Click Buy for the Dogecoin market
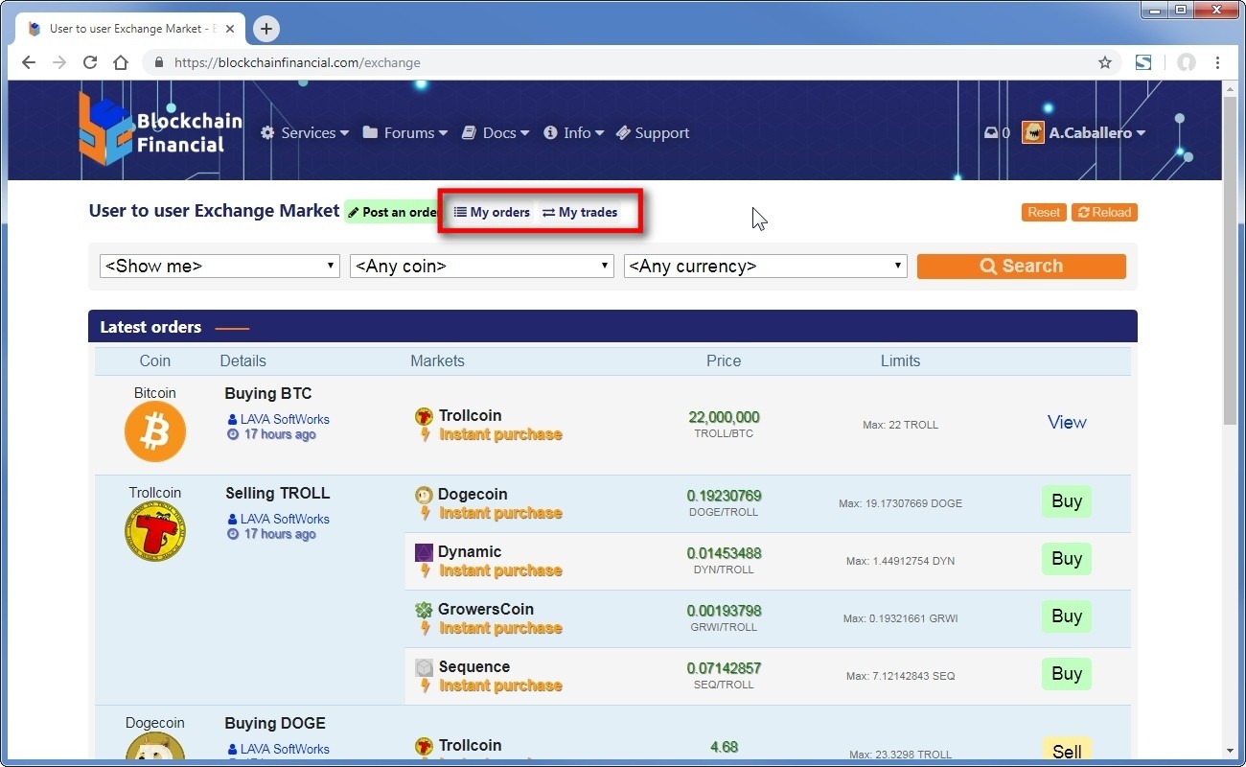1246x767 pixels. pyautogui.click(x=1066, y=501)
